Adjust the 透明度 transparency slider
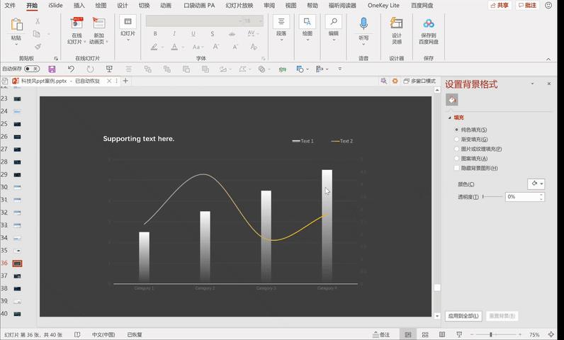The width and height of the screenshot is (564, 340). click(492, 197)
